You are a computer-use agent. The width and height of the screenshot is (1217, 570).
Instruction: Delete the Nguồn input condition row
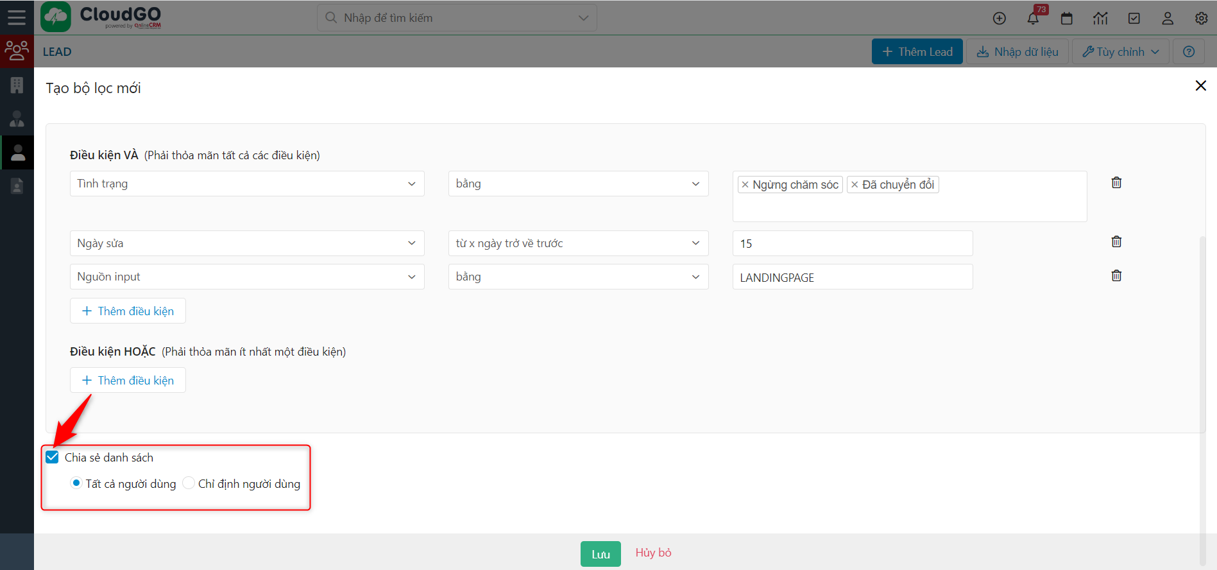click(1116, 276)
